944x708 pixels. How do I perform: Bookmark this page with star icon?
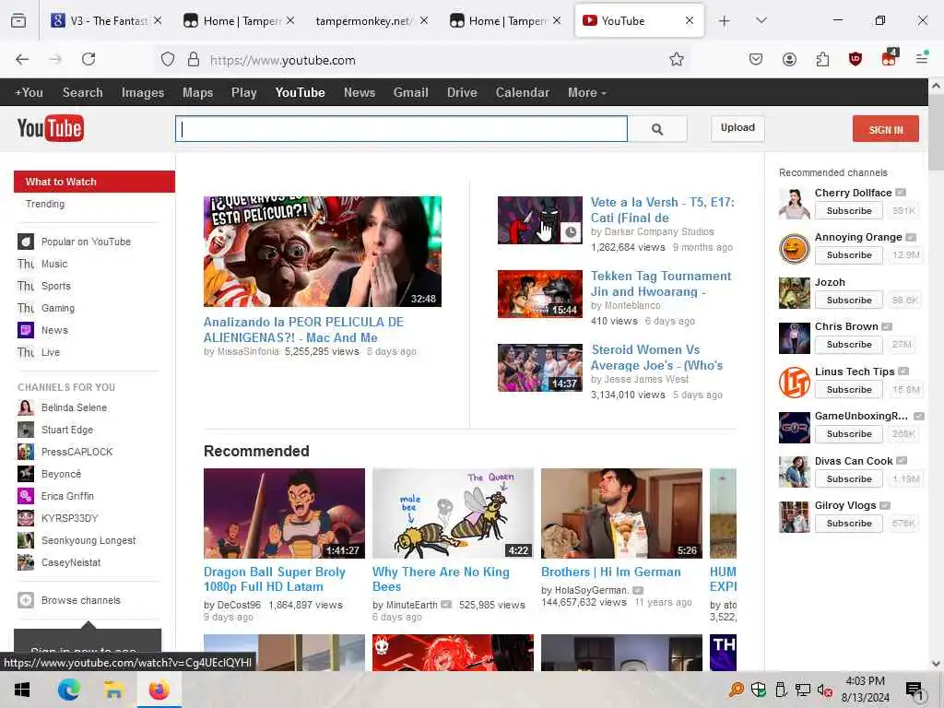(676, 59)
